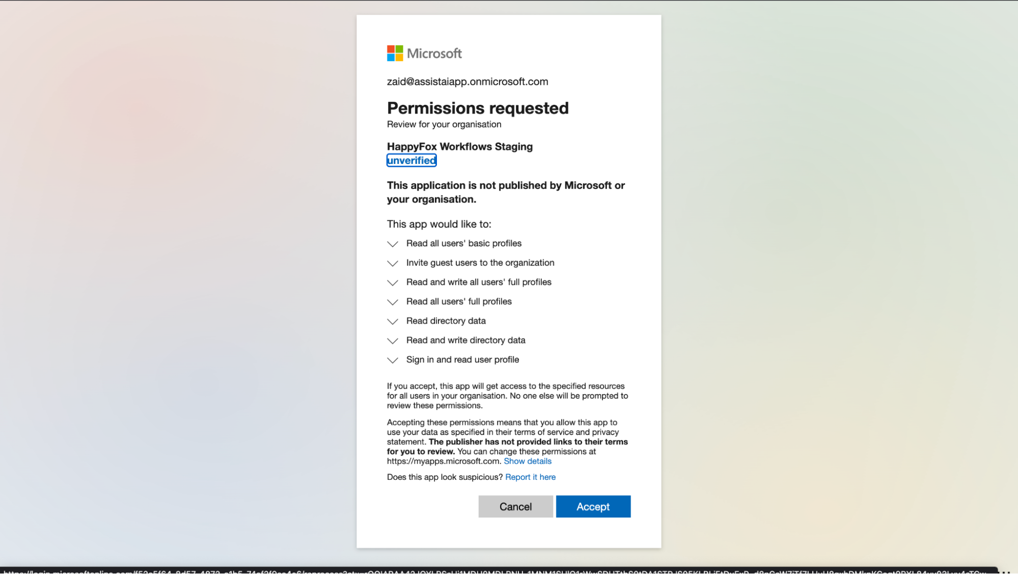This screenshot has height=574, width=1018.
Task: Select the zaid@assistaiapp.onmicrosoft.com account text
Action: pyautogui.click(x=467, y=81)
